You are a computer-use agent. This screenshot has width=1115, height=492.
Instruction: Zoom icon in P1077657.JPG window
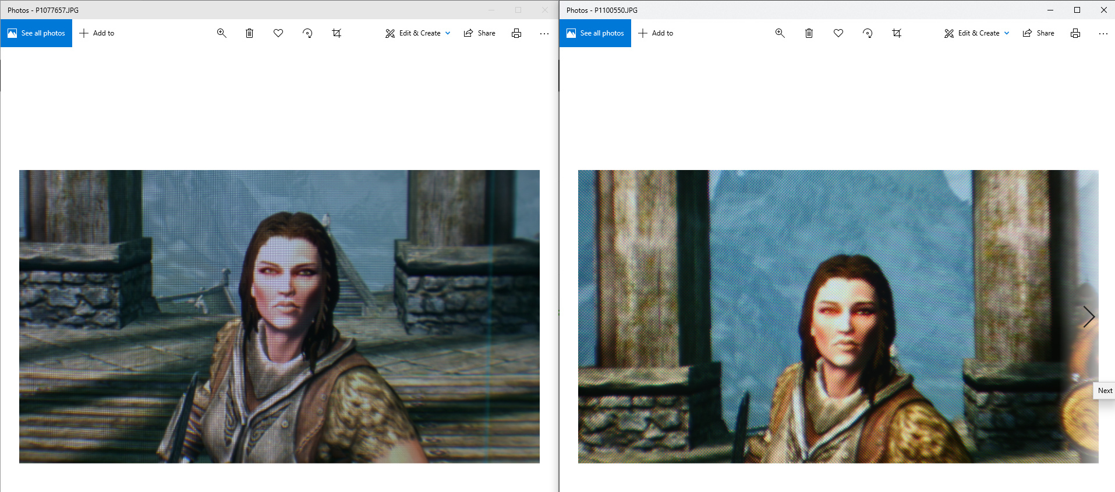221,33
